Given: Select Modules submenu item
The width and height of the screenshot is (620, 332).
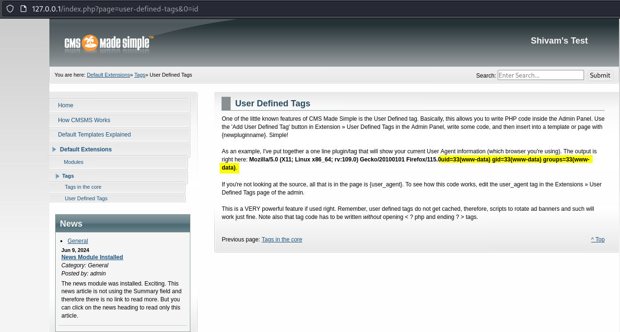Looking at the screenshot, I should pyautogui.click(x=118, y=162).
